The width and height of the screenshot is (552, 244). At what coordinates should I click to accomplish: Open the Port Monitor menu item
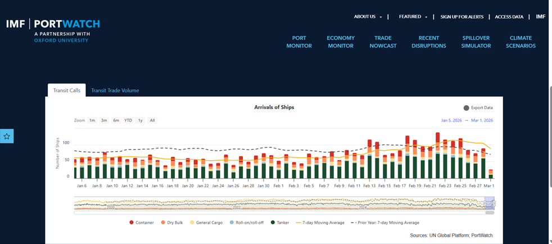point(298,42)
